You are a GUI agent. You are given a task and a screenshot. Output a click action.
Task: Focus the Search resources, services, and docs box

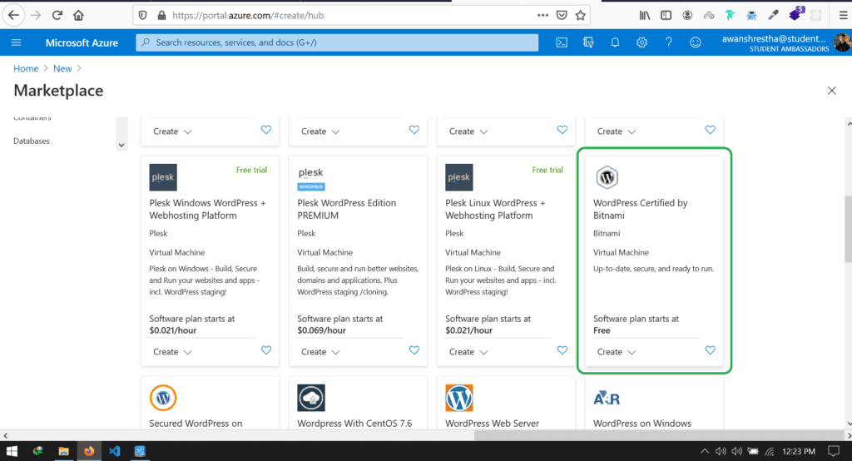click(x=337, y=42)
